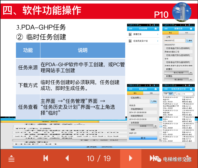Tap home icon on 任务接受人 新建任务 screen

pyautogui.click(x=155, y=89)
